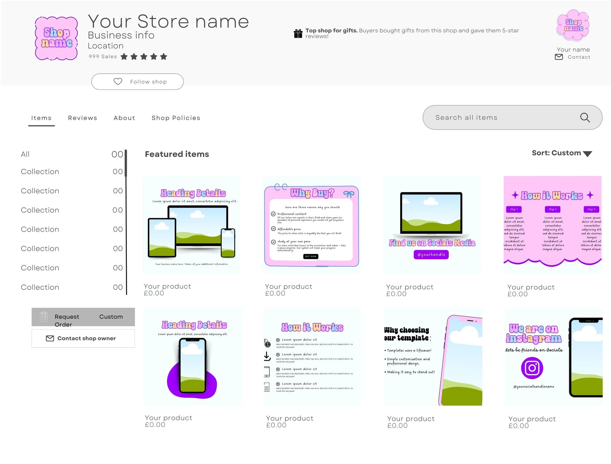This screenshot has height=464, width=611.
Task: Click the owner avatar above Your name
Action: [x=573, y=26]
